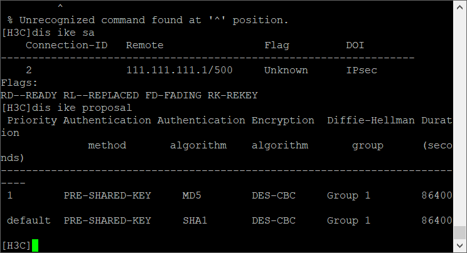Click the scroll down arrow of the terminal

click(x=459, y=245)
